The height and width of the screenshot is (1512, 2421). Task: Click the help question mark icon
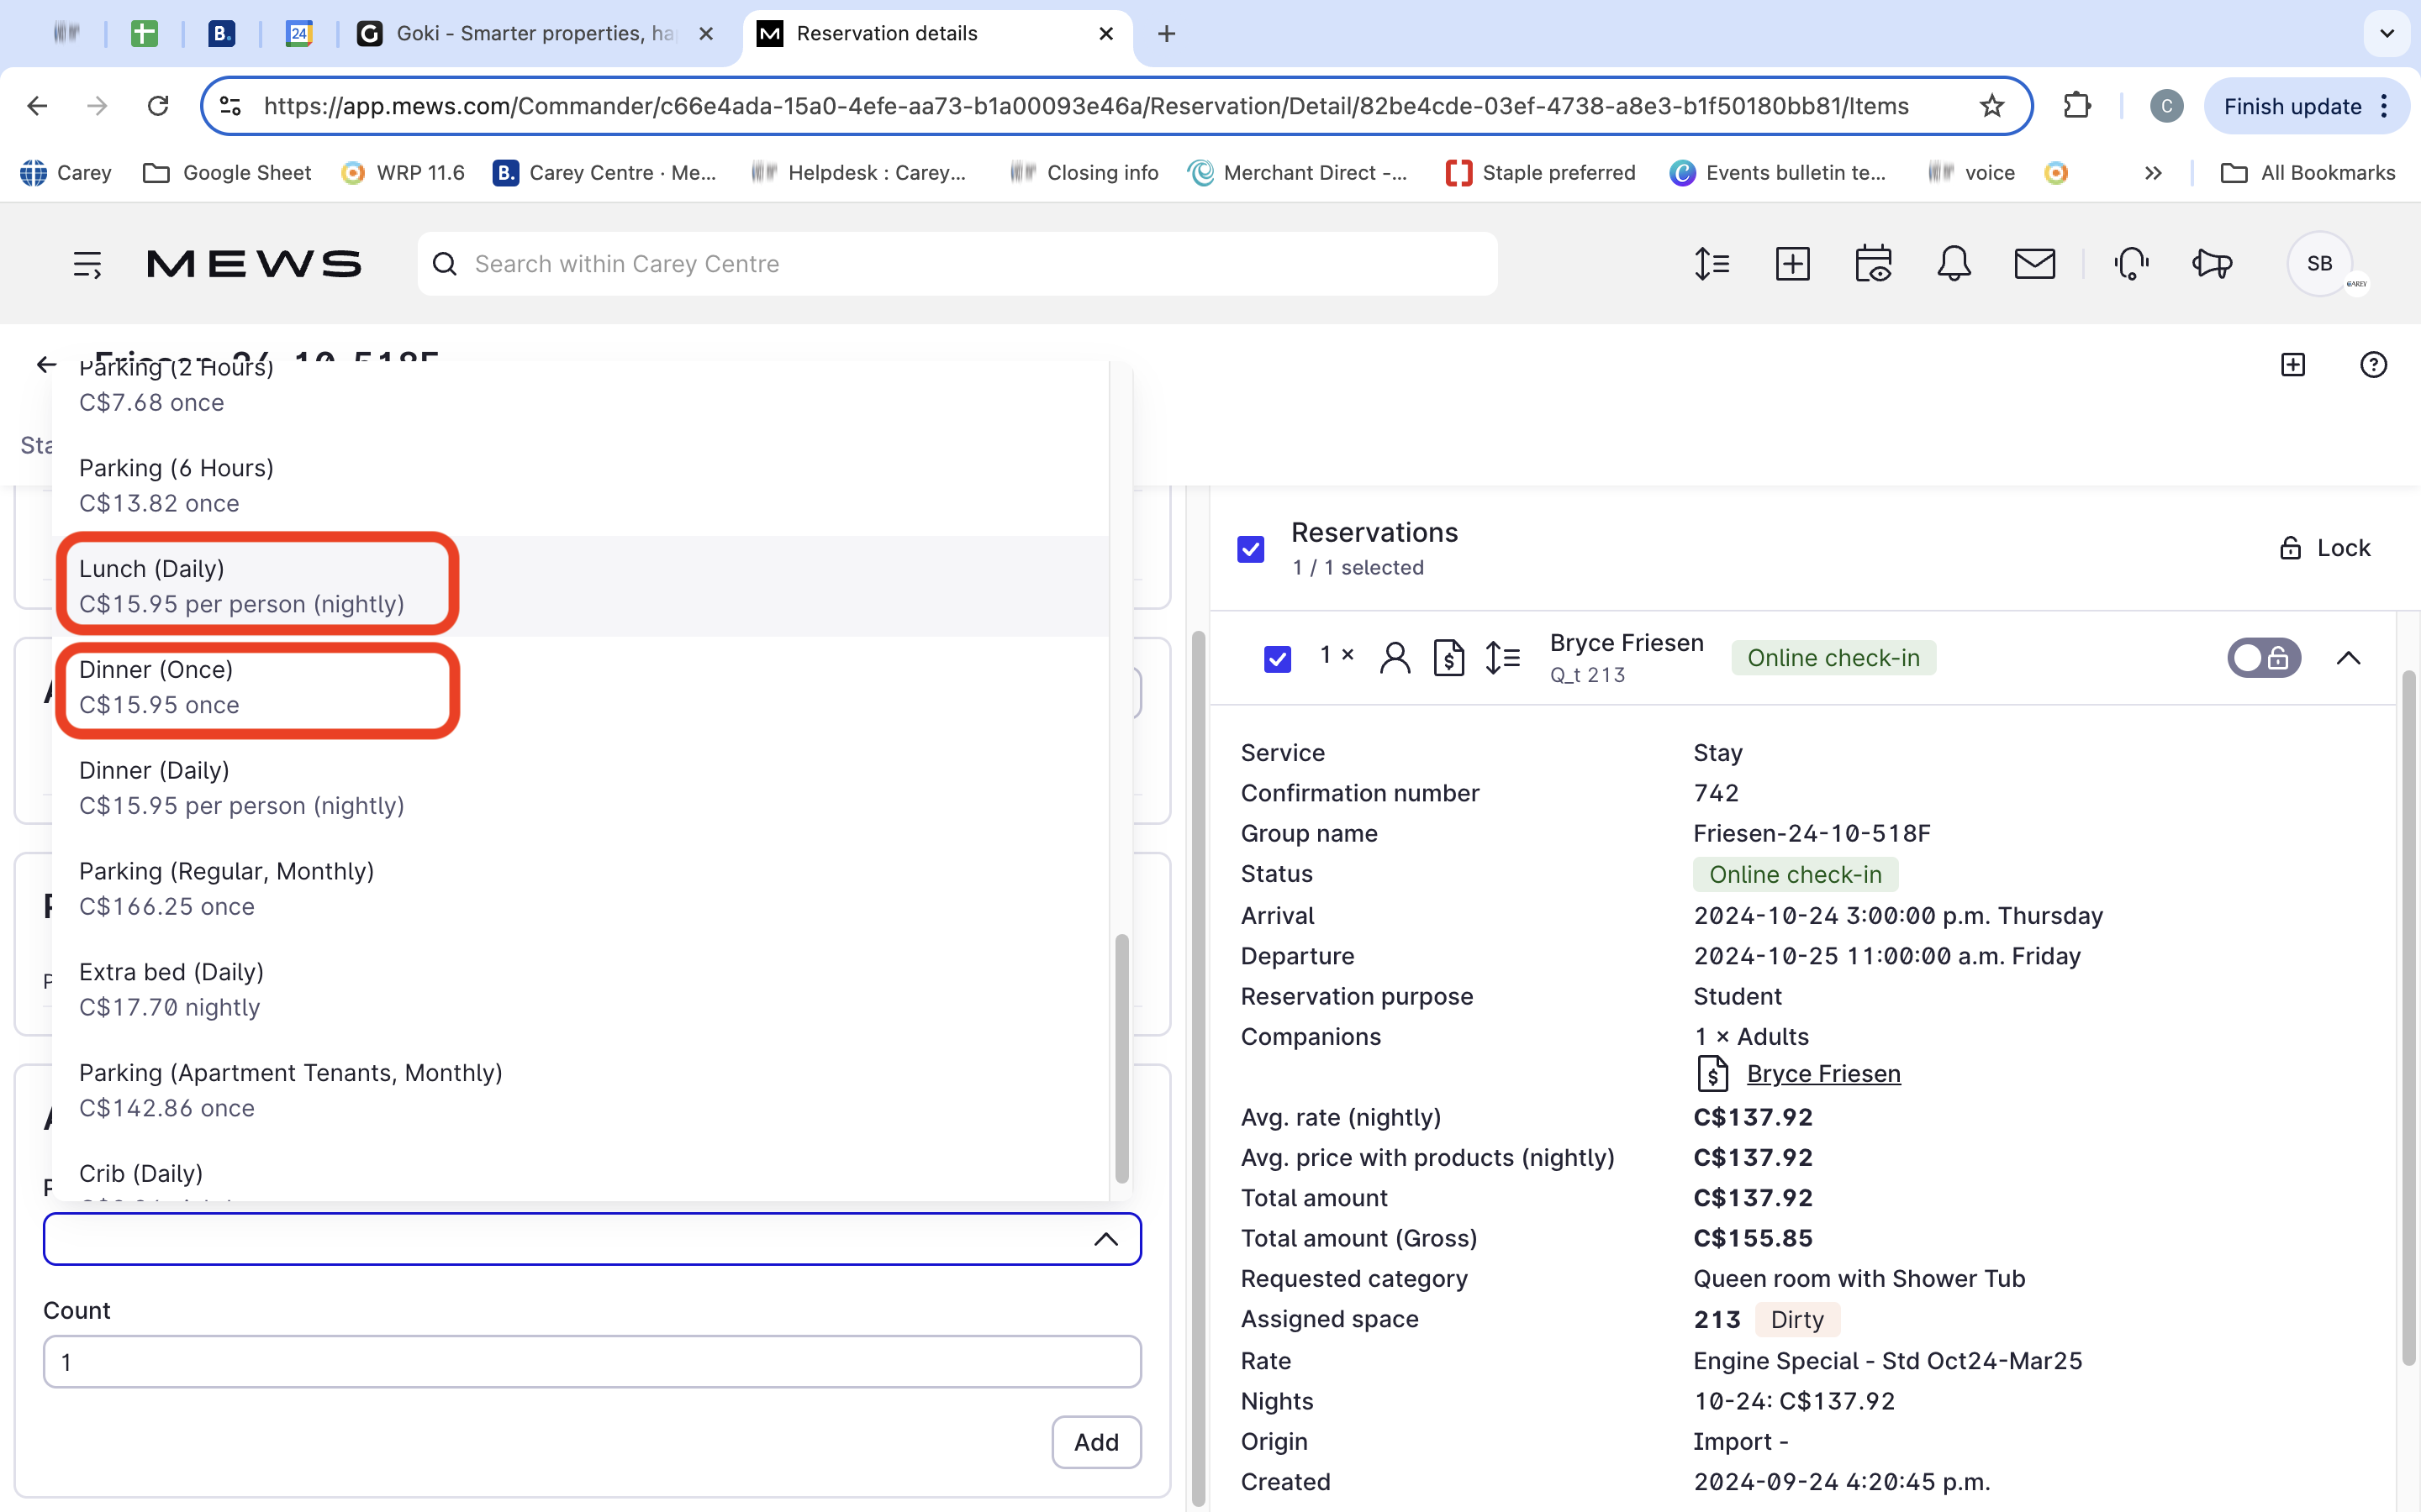click(x=2373, y=365)
